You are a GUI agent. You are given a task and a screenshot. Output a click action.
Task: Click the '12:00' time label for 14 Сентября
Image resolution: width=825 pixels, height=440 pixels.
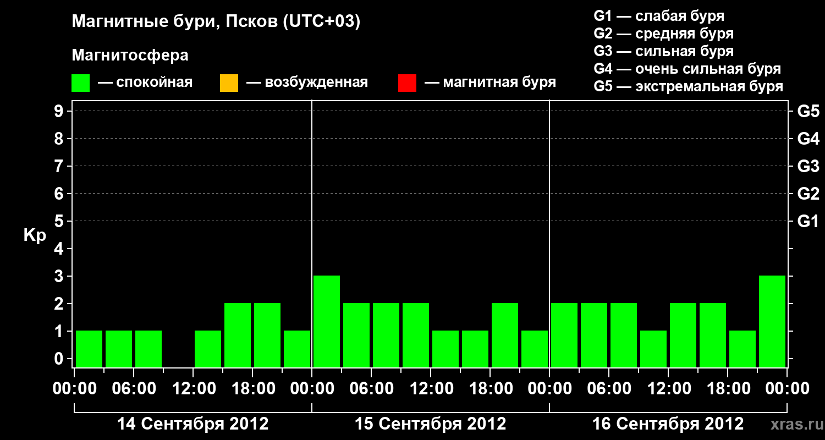pyautogui.click(x=193, y=389)
